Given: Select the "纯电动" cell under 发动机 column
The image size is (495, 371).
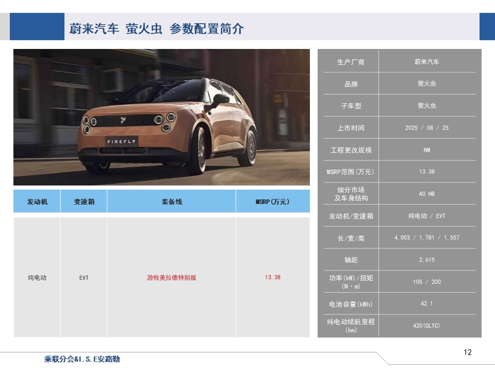Looking at the screenshot, I should pos(37,278).
